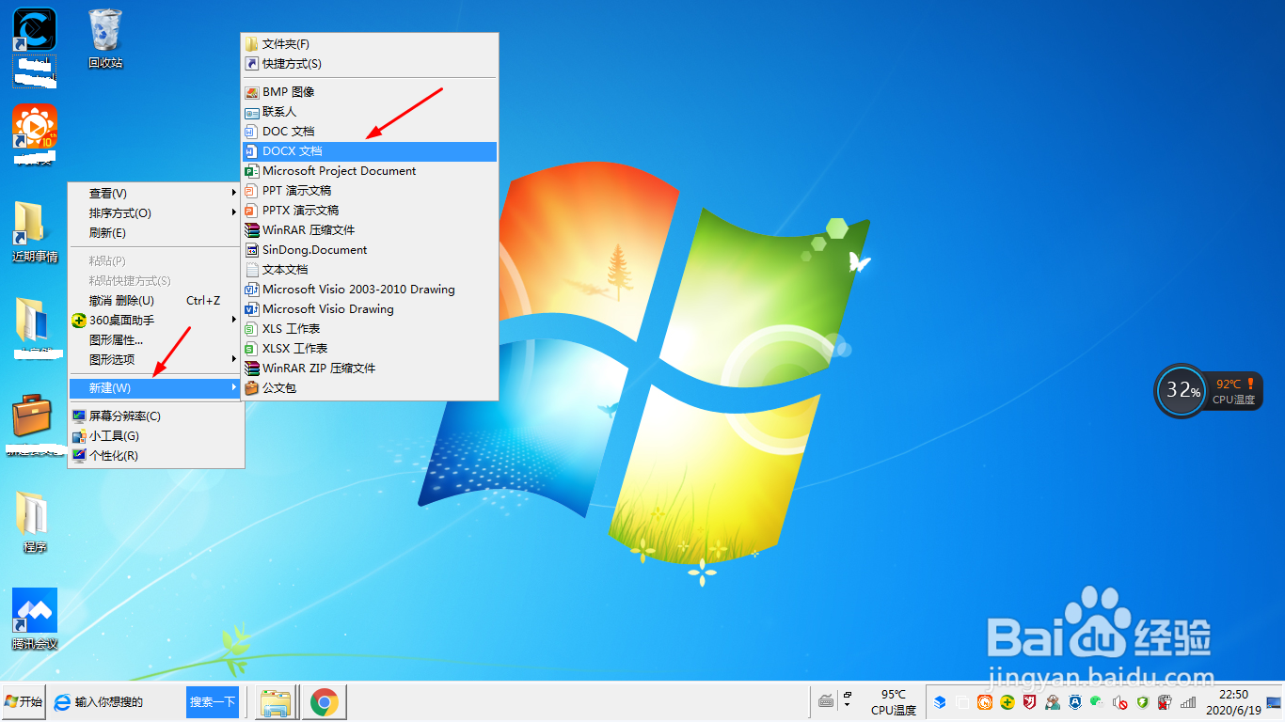Create a new 联系人 item

tap(369, 111)
